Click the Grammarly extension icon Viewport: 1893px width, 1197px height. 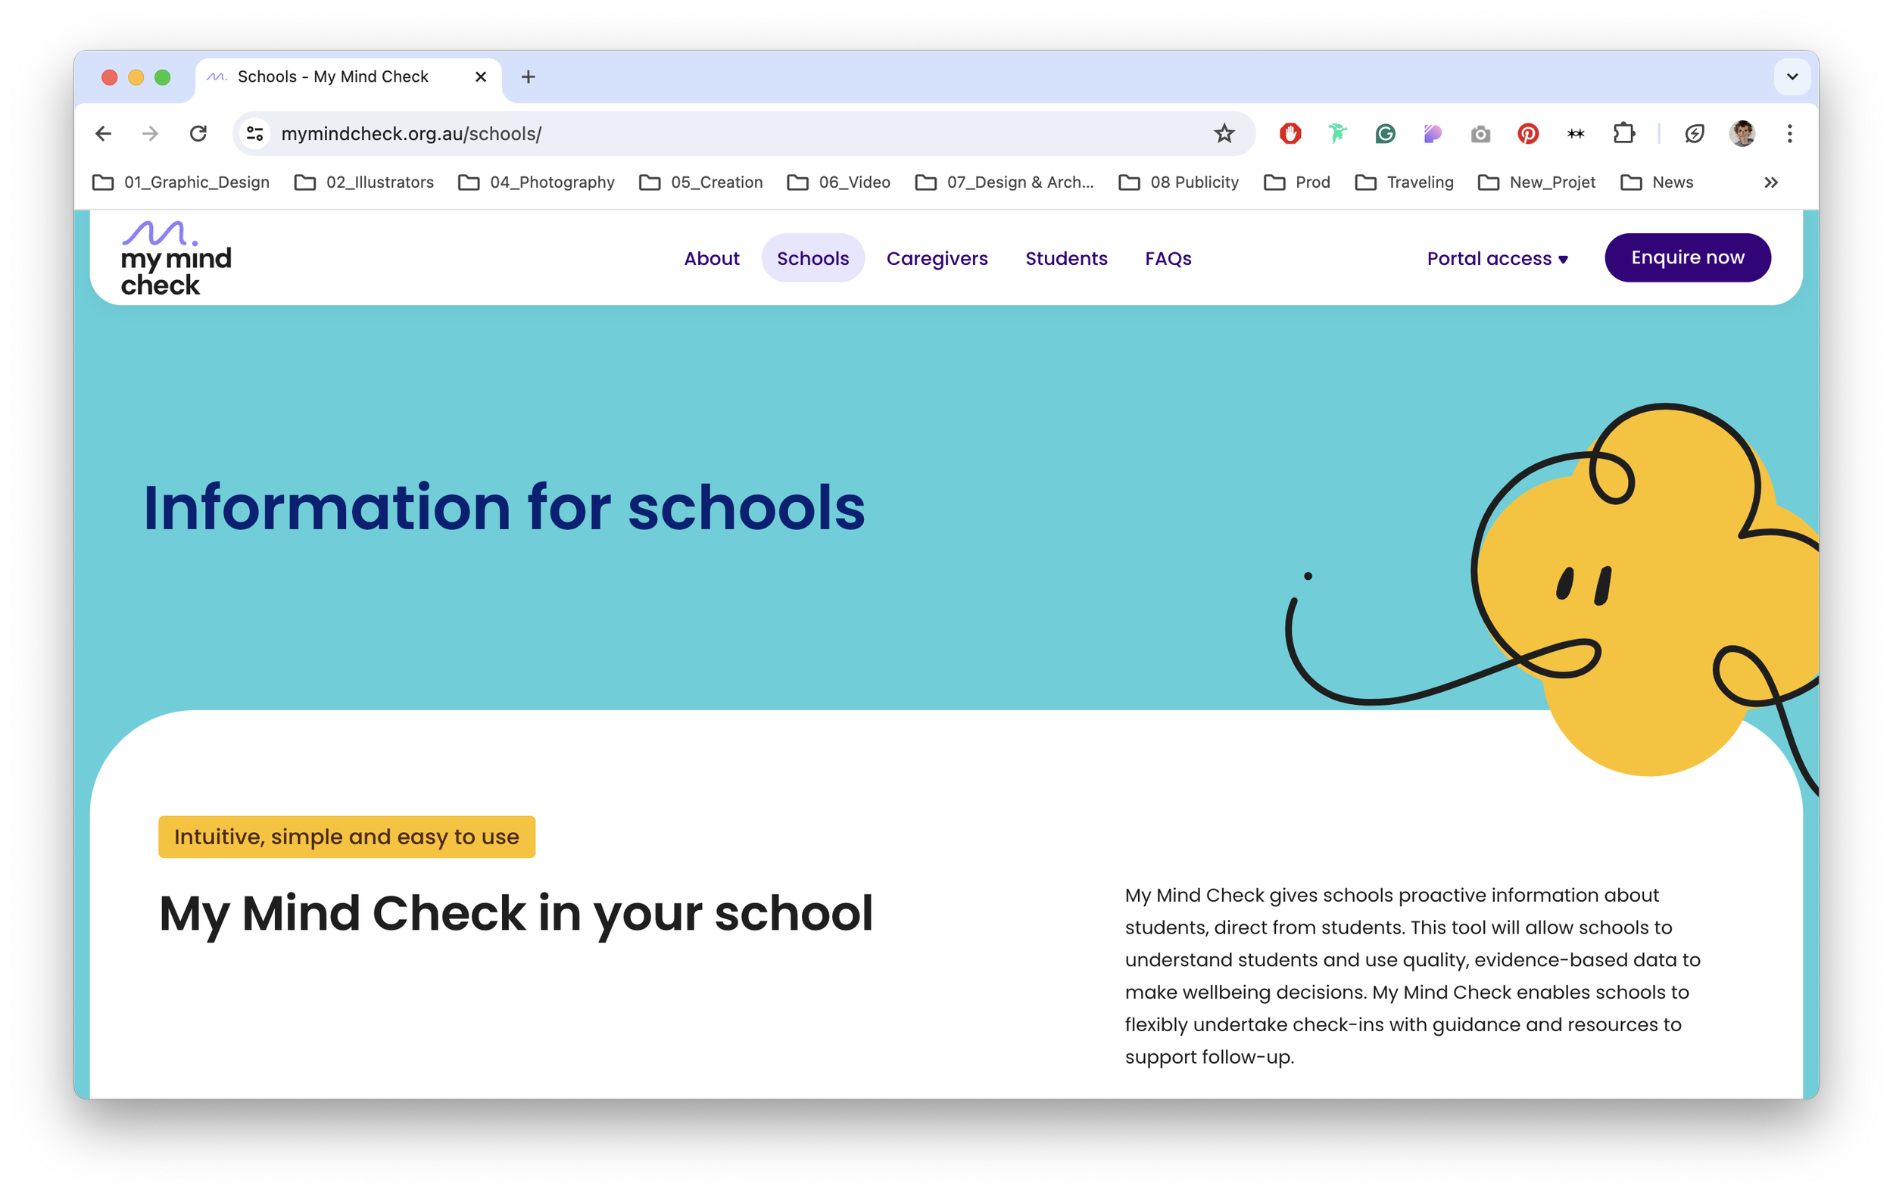click(x=1385, y=133)
